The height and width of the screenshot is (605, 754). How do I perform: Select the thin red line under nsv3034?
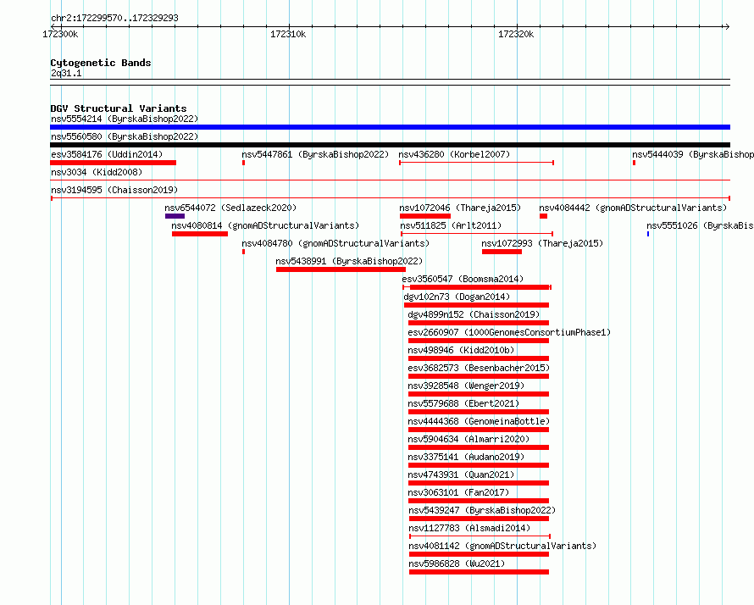tap(390, 180)
